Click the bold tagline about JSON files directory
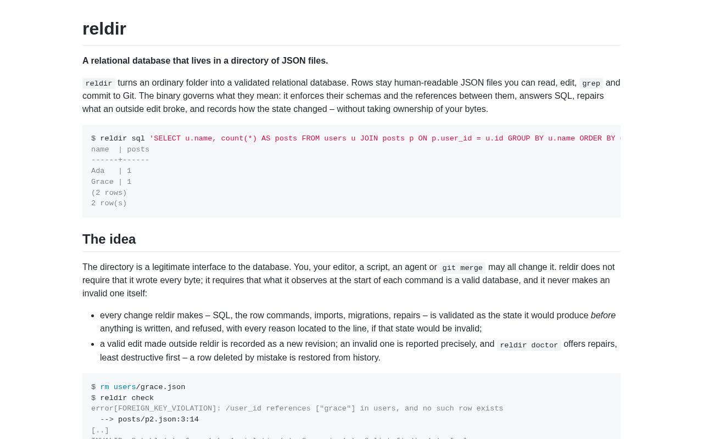This screenshot has height=439, width=703. point(205,61)
